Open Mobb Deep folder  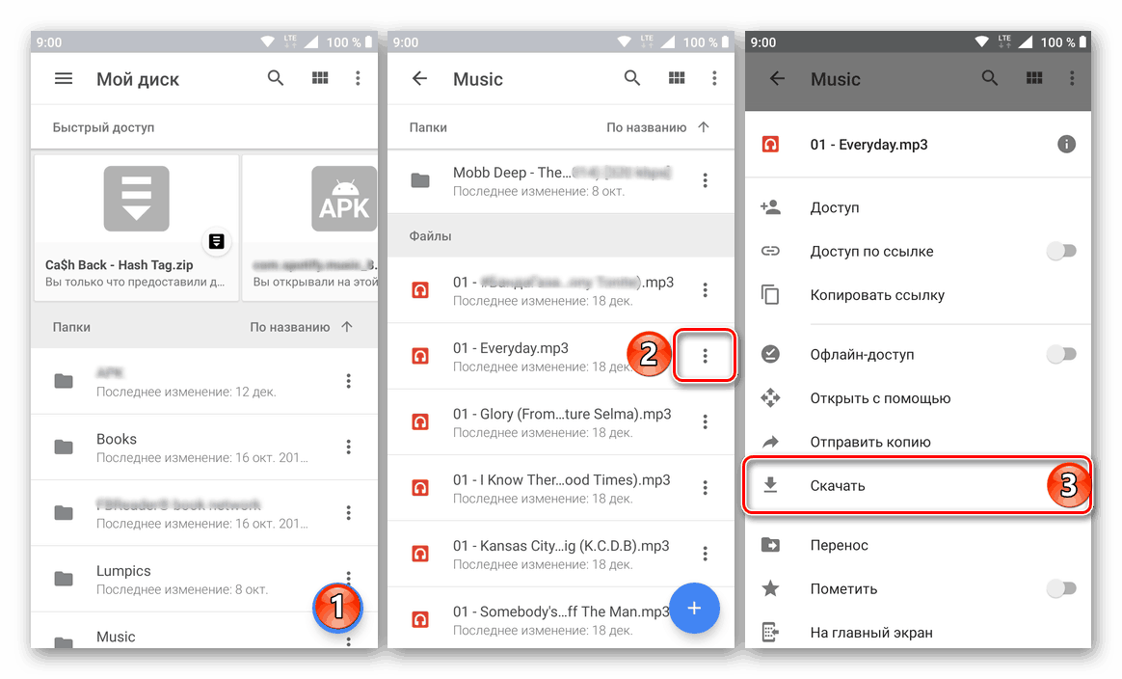click(x=561, y=181)
